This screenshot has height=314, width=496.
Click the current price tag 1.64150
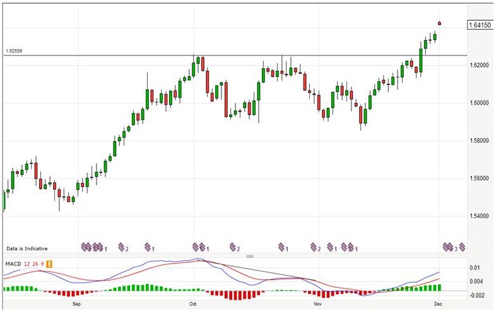click(480, 25)
